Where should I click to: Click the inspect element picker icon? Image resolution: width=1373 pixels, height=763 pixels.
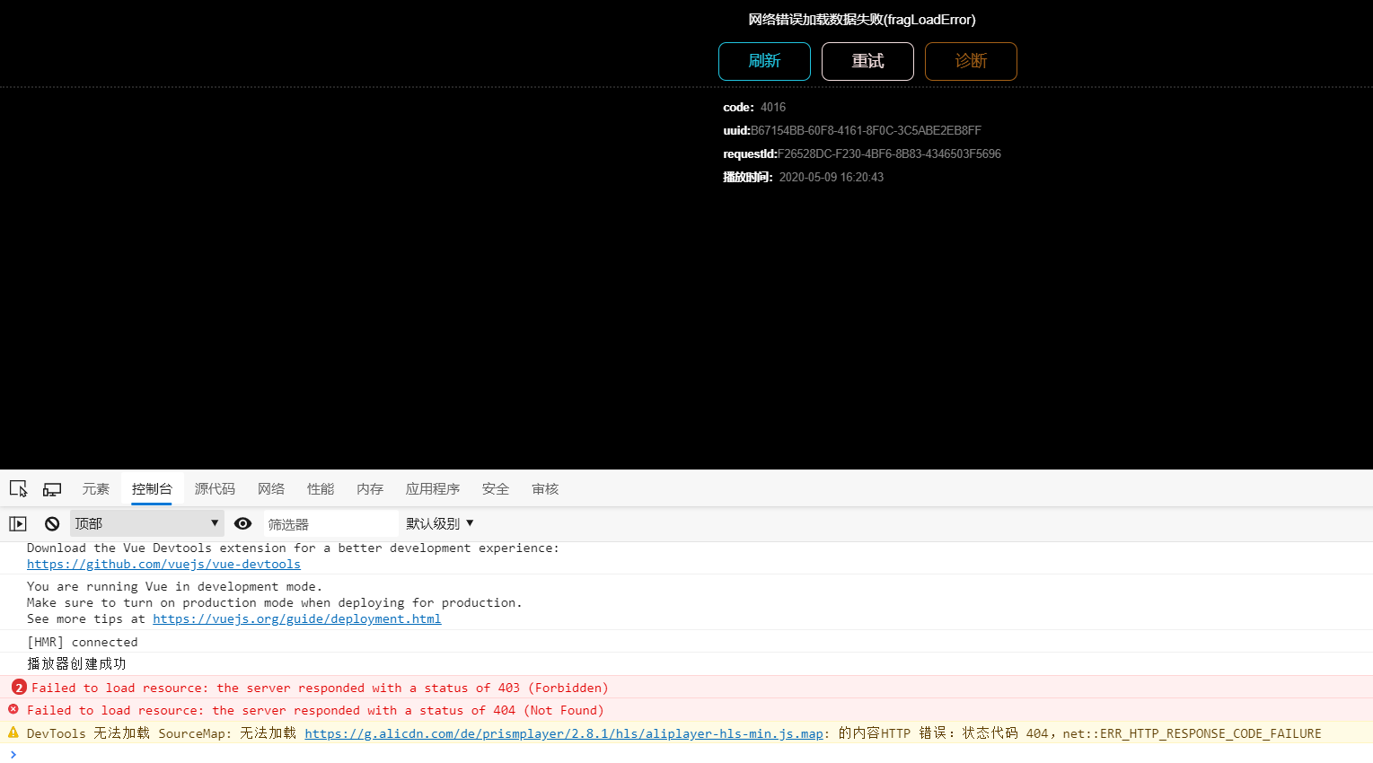click(x=19, y=489)
